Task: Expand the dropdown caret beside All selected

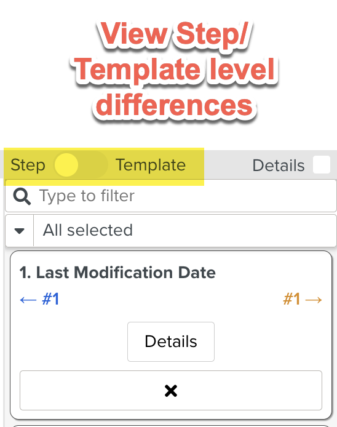Action: pyautogui.click(x=19, y=231)
